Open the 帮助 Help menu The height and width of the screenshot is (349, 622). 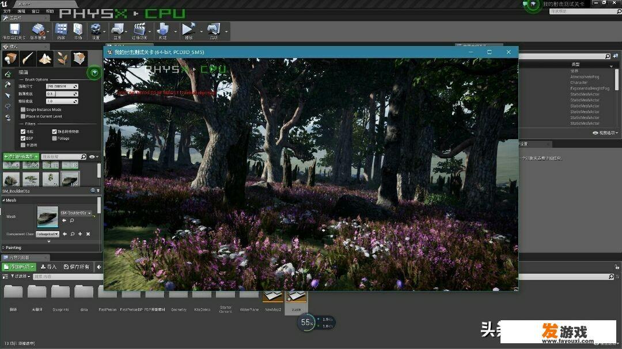(x=50, y=11)
